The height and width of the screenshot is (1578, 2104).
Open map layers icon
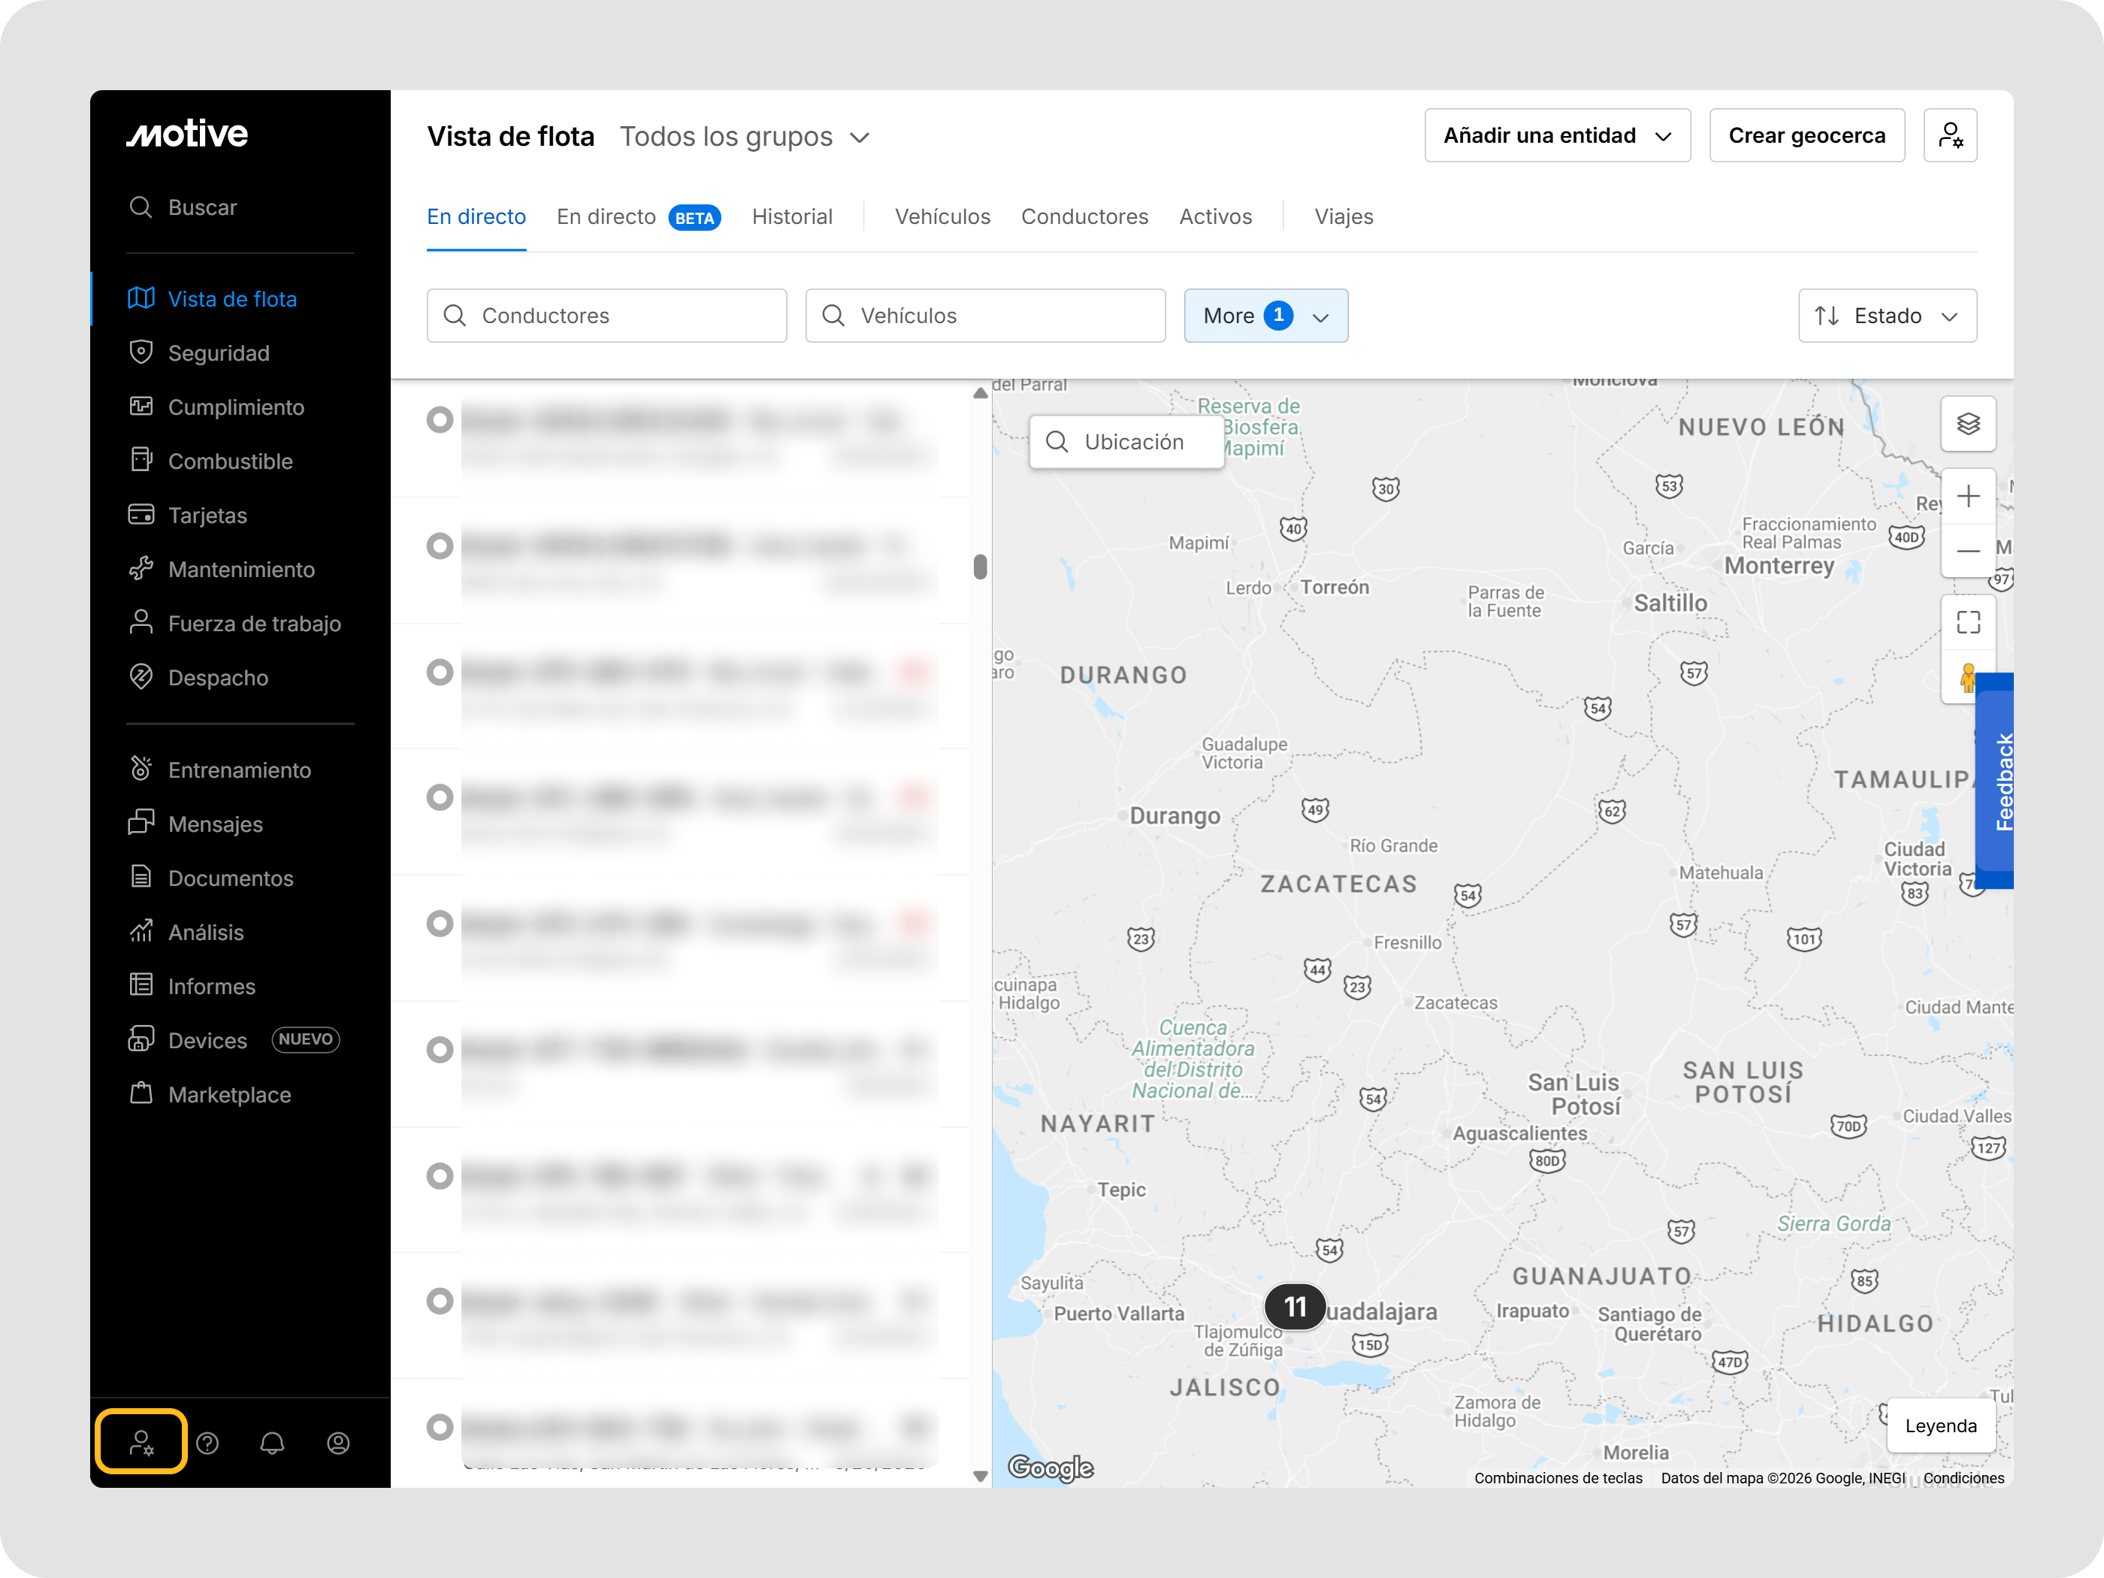click(x=1967, y=425)
